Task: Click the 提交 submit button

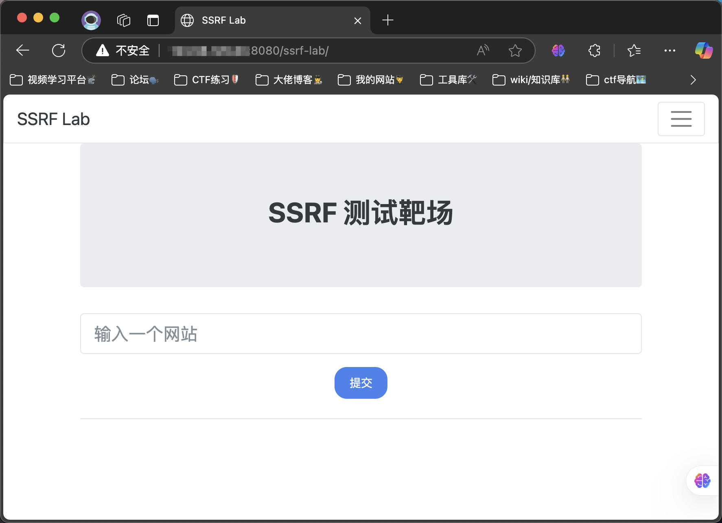Action: click(x=361, y=383)
